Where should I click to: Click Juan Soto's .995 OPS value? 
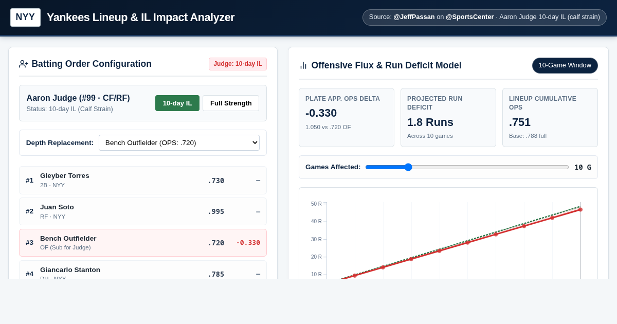[x=216, y=211]
